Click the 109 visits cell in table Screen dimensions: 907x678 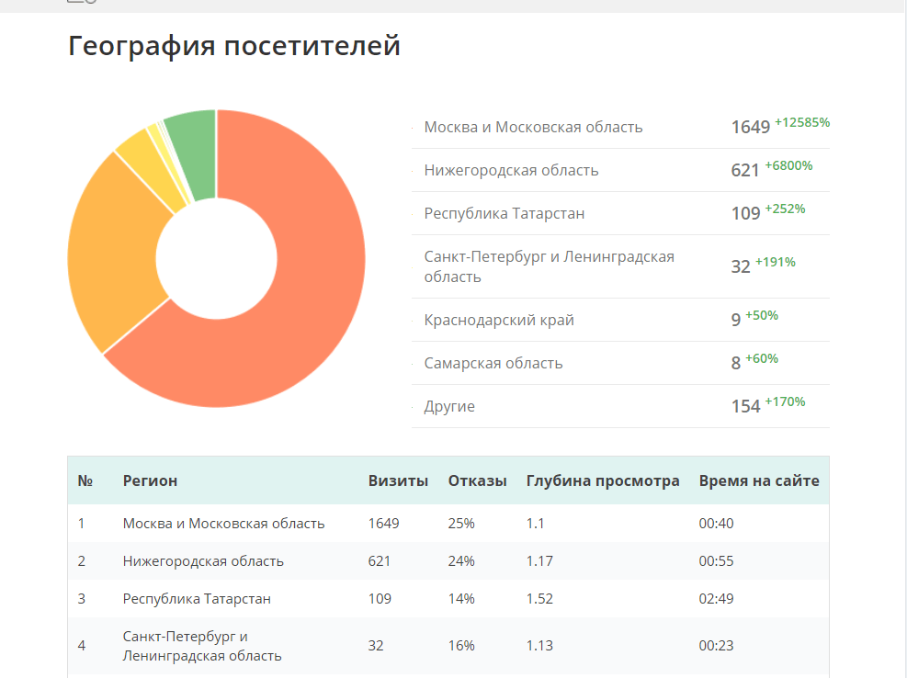coord(380,599)
